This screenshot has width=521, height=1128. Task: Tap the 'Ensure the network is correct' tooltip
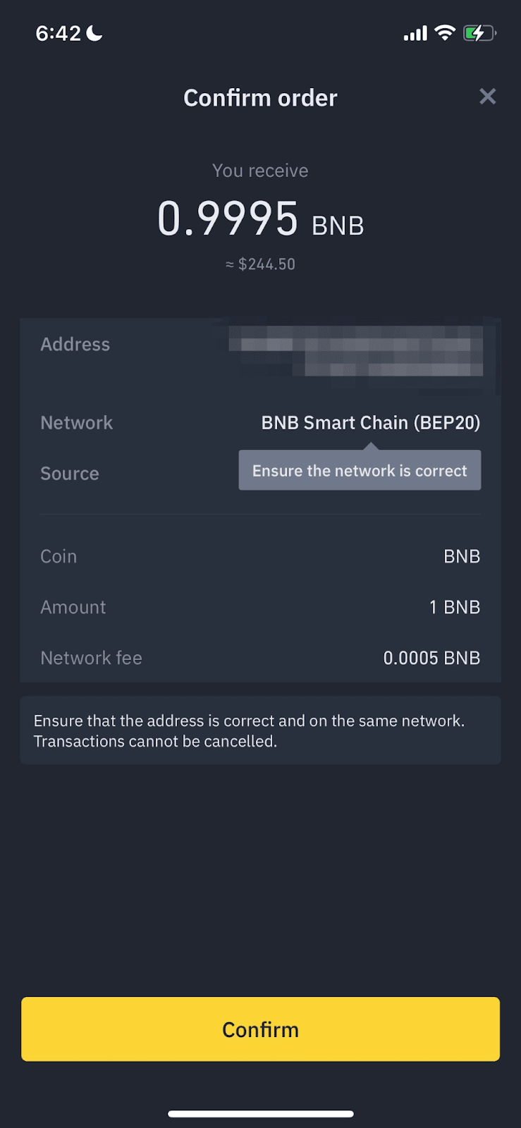coord(360,471)
